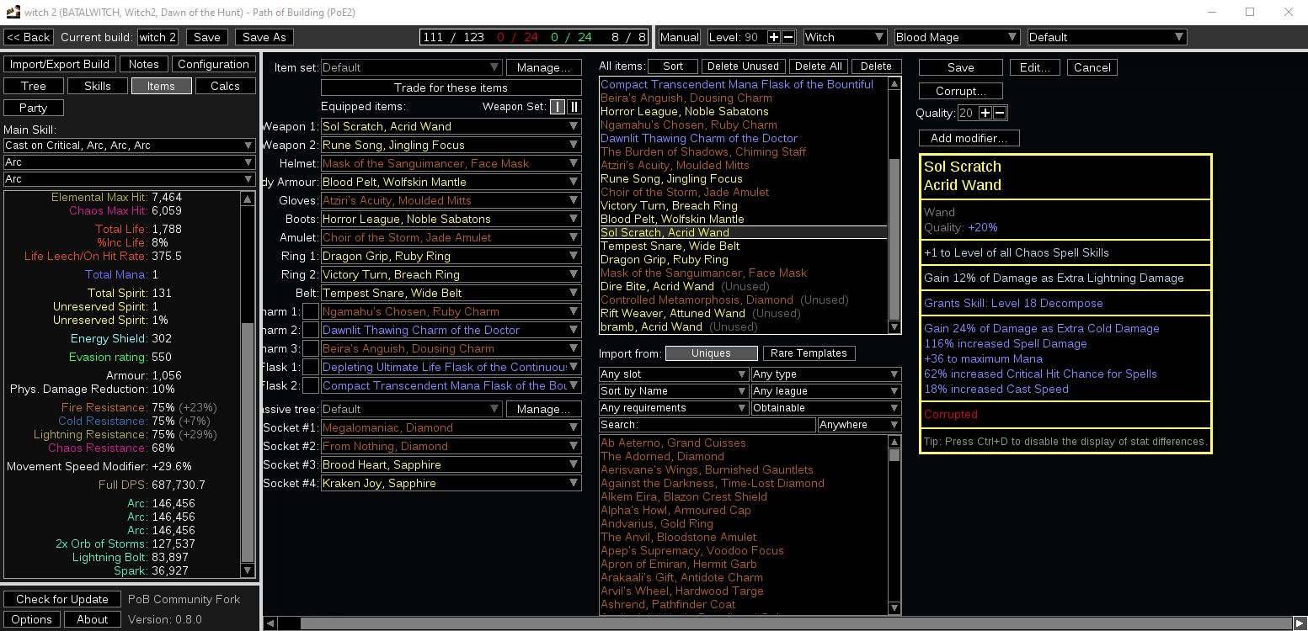Click Save As for the build
The height and width of the screenshot is (631, 1308).
tap(264, 37)
